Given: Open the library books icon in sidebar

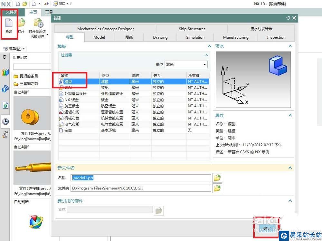Looking at the screenshot, I should coord(5,72).
